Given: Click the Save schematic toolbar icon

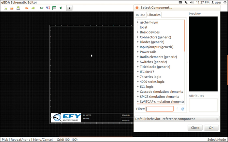Looking at the screenshot, I should pos(18,8).
